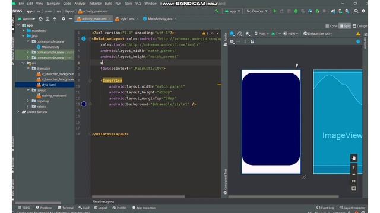Open Search Everywhere magnifier icon
This screenshot has width=380, height=213.
(x=356, y=11)
